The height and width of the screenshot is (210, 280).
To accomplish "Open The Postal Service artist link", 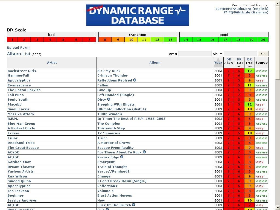I will (x=24, y=90).
